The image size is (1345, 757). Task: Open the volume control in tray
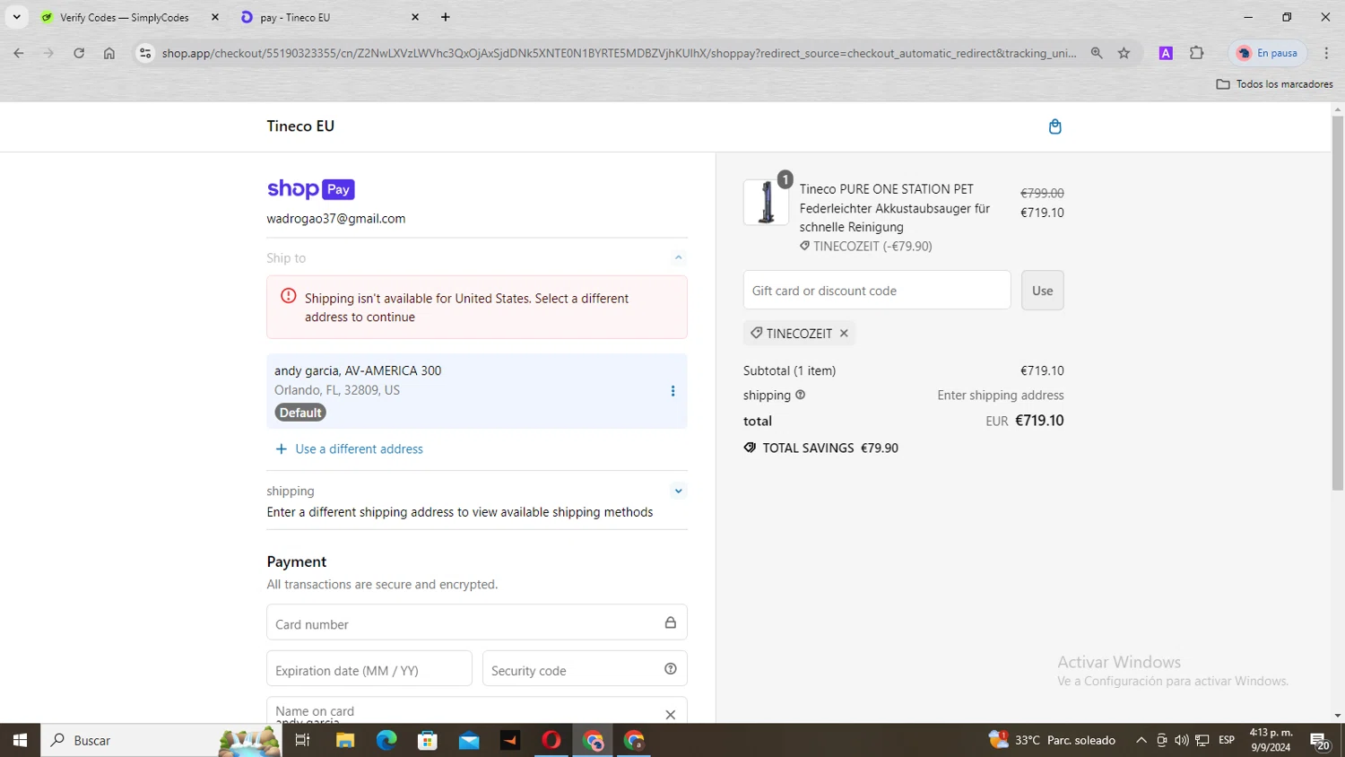click(x=1182, y=740)
